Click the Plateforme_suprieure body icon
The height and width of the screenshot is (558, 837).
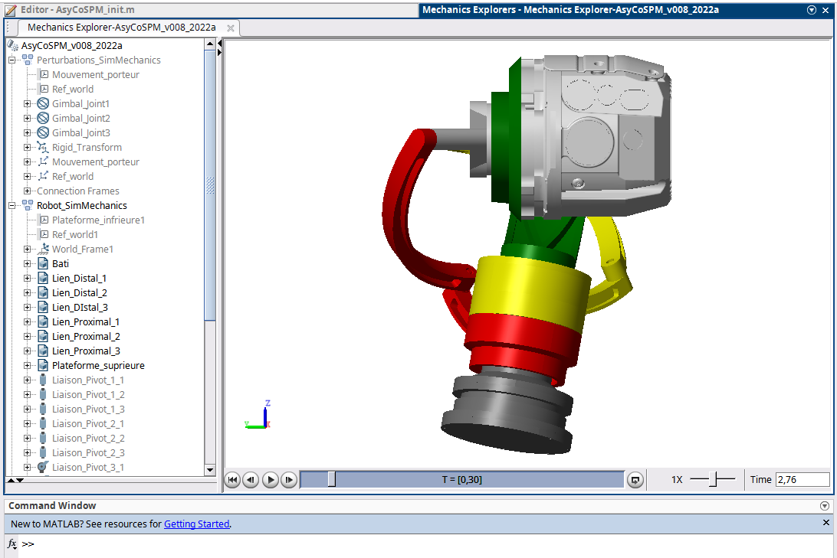(x=43, y=365)
